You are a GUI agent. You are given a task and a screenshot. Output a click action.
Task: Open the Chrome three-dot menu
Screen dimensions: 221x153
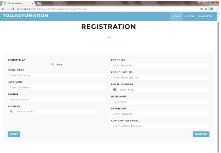[x=217, y=9]
